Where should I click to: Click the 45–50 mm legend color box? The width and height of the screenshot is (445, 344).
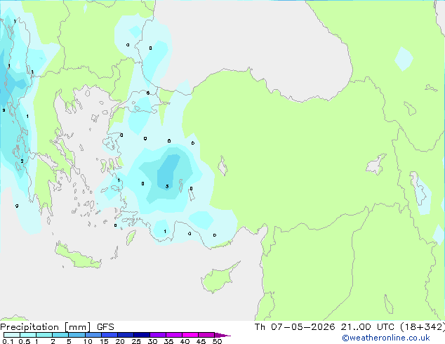pos(206,335)
